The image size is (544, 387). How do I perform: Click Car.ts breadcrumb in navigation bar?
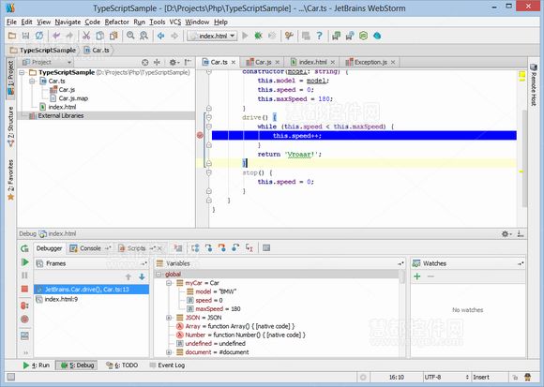tap(97, 51)
